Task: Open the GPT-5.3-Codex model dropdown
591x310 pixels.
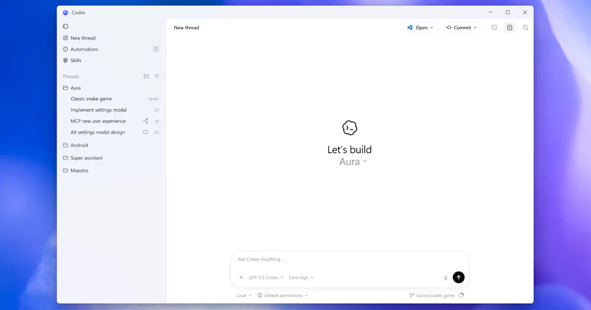Action: point(266,278)
